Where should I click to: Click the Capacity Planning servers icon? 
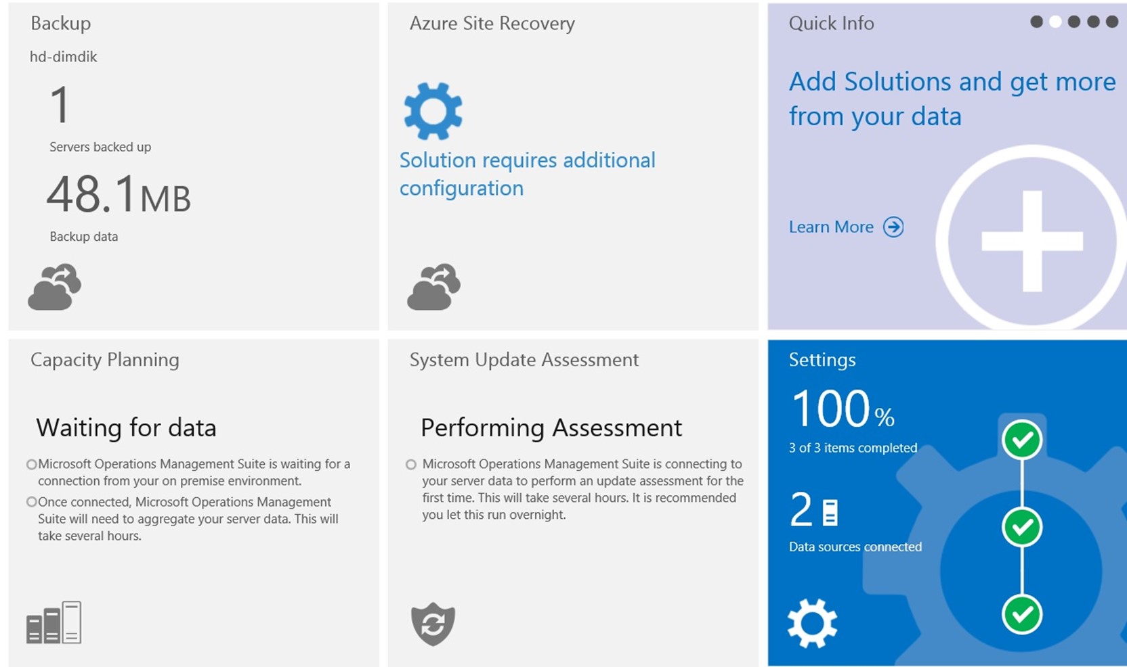[54, 622]
